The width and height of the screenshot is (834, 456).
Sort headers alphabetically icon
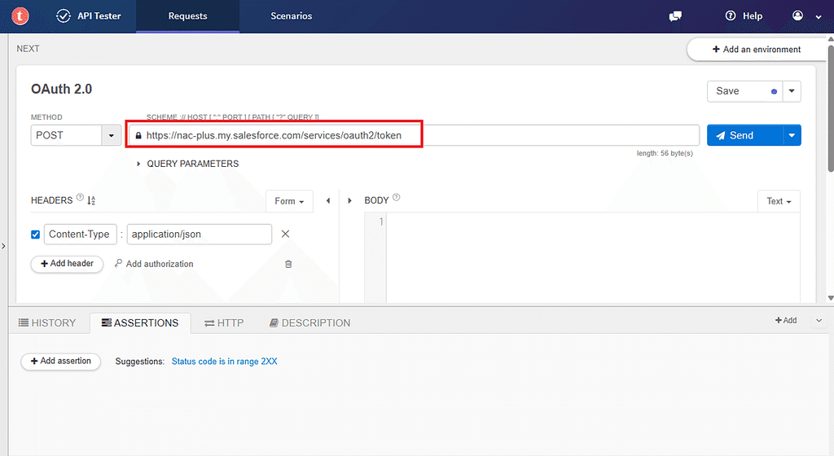coord(91,200)
